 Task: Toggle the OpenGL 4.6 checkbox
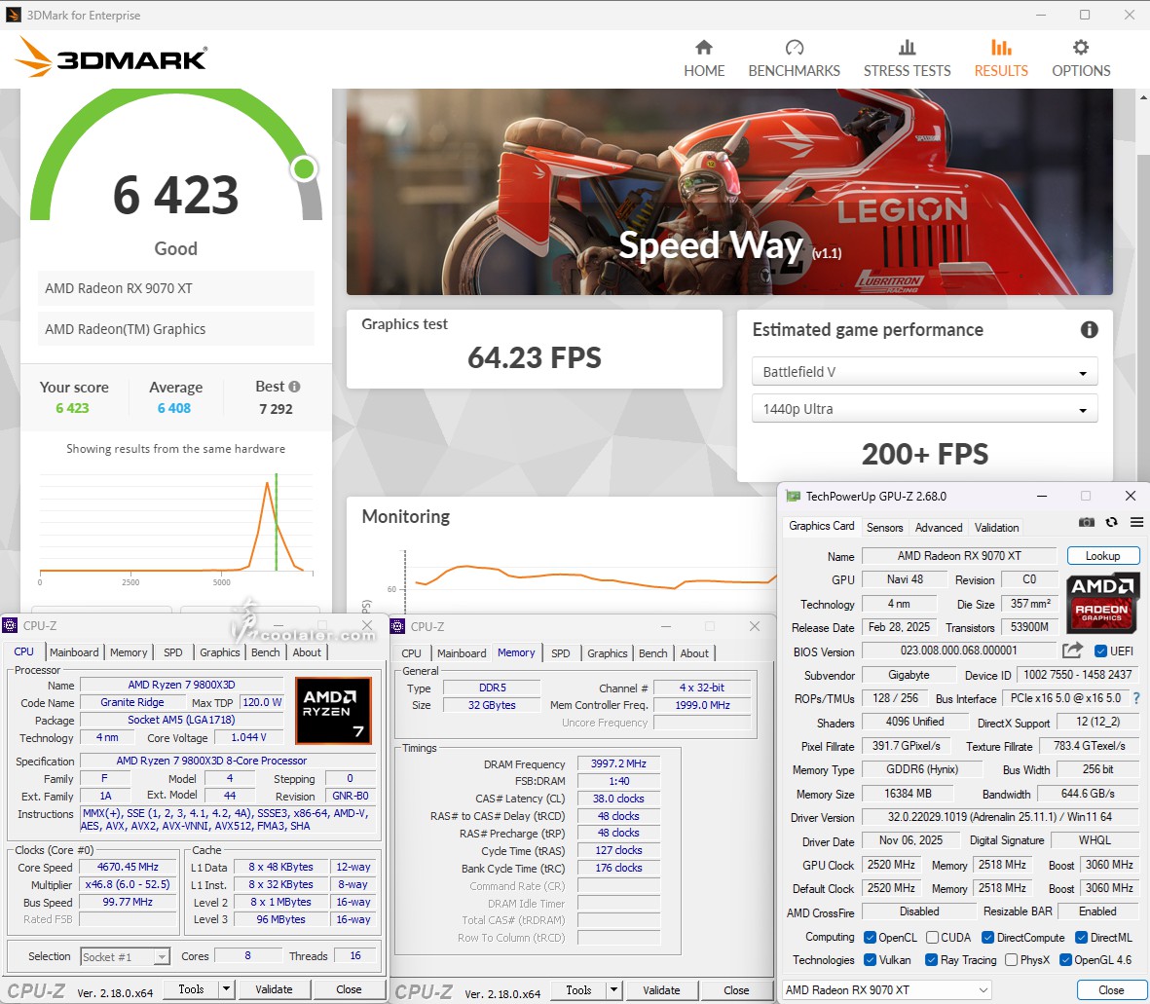point(1065,960)
